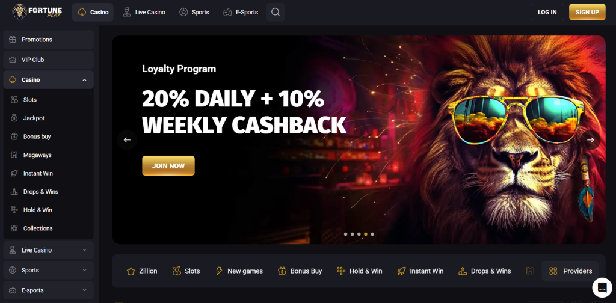Open the Providers filter button
616x303 pixels.
point(570,271)
